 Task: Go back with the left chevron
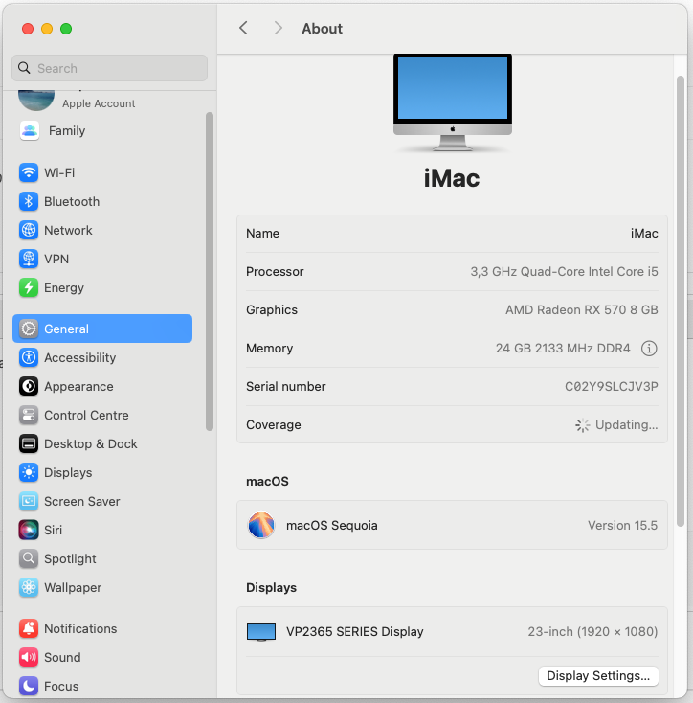click(x=243, y=28)
